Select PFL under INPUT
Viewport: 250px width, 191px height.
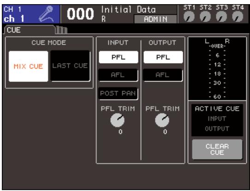(x=119, y=57)
